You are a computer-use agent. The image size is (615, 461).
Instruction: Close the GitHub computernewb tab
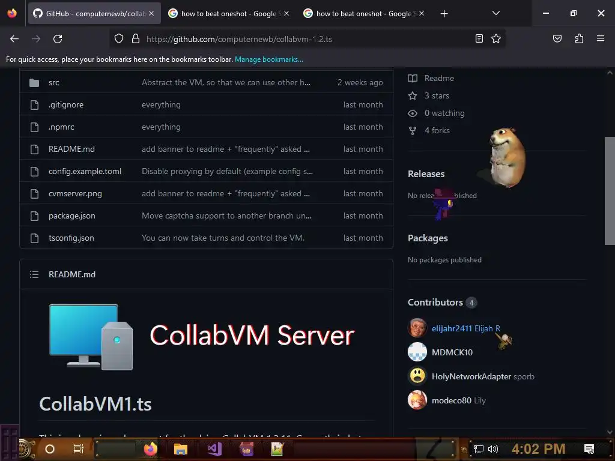coord(151,13)
